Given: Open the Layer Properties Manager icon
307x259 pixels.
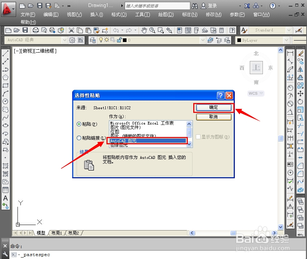Looking at the screenshot, I should (93, 40).
